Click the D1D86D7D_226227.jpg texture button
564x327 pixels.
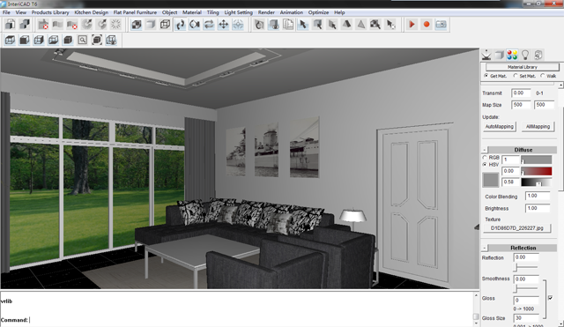coord(517,228)
